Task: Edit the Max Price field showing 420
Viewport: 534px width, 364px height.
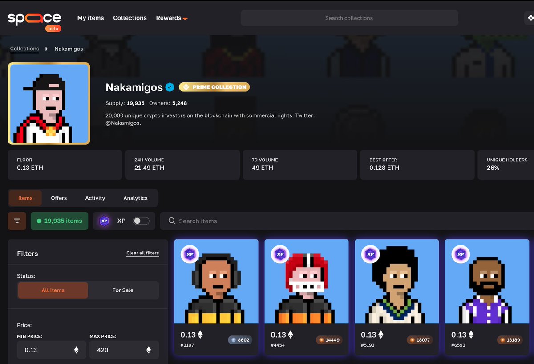Action: pyautogui.click(x=124, y=350)
